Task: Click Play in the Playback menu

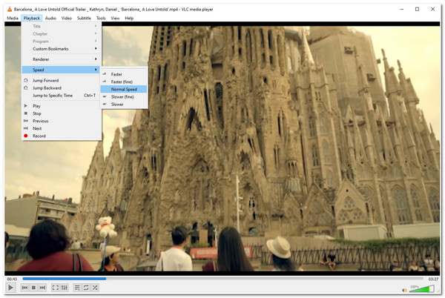Action: point(62,106)
